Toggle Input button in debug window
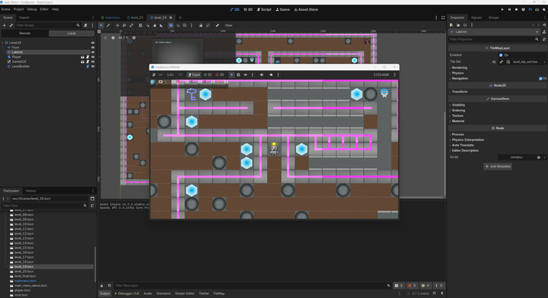 pyautogui.click(x=194, y=75)
